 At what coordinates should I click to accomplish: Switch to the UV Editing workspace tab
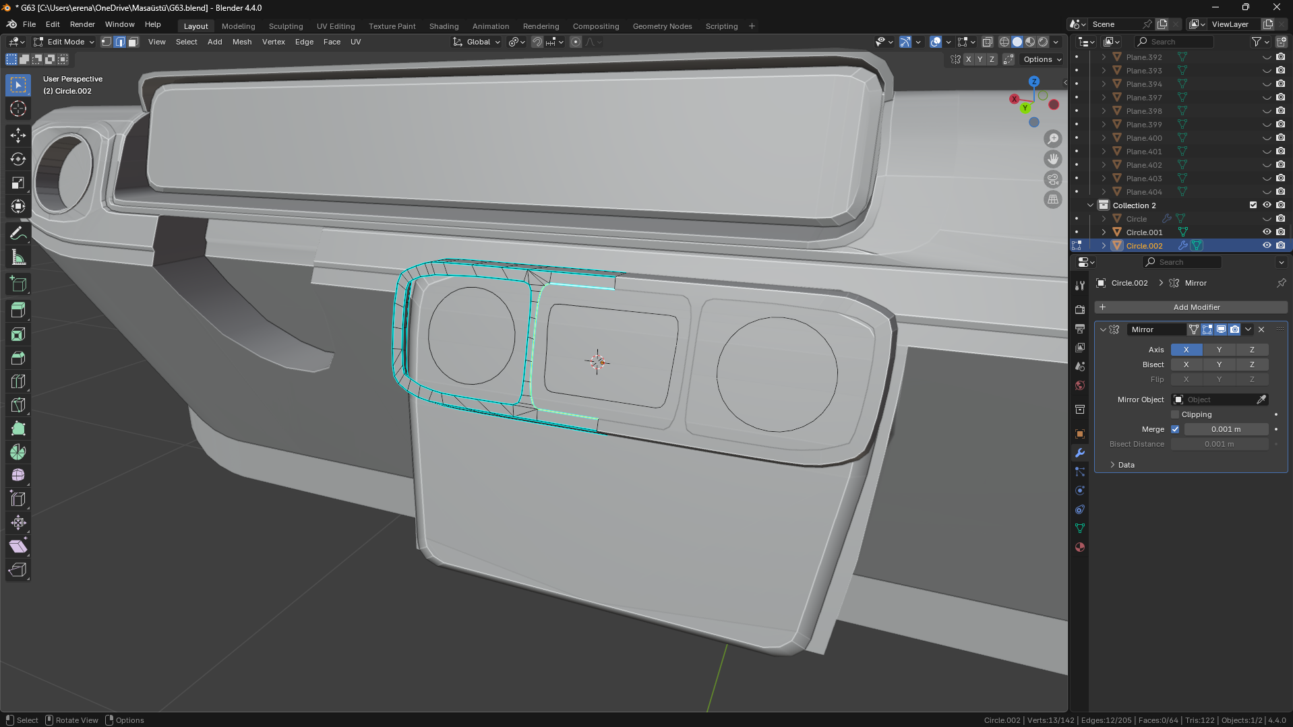(336, 26)
